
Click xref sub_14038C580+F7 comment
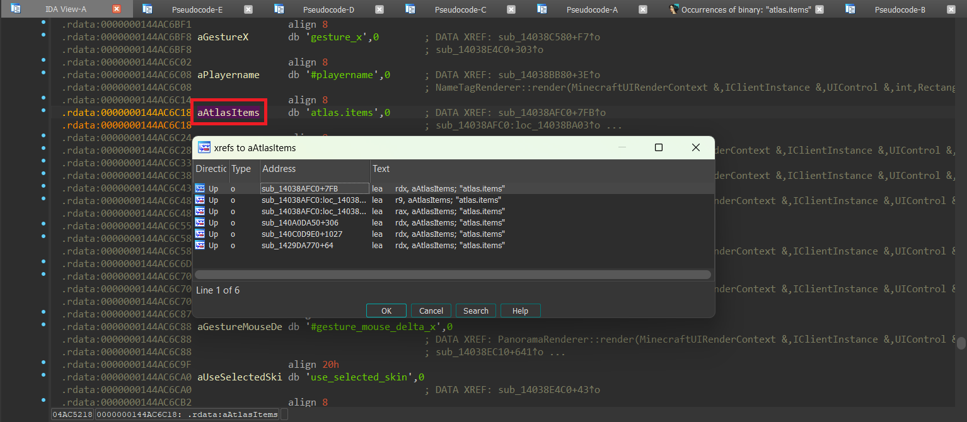pyautogui.click(x=548, y=37)
